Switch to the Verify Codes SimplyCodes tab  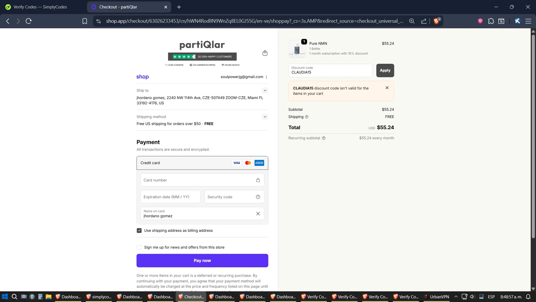click(x=40, y=7)
